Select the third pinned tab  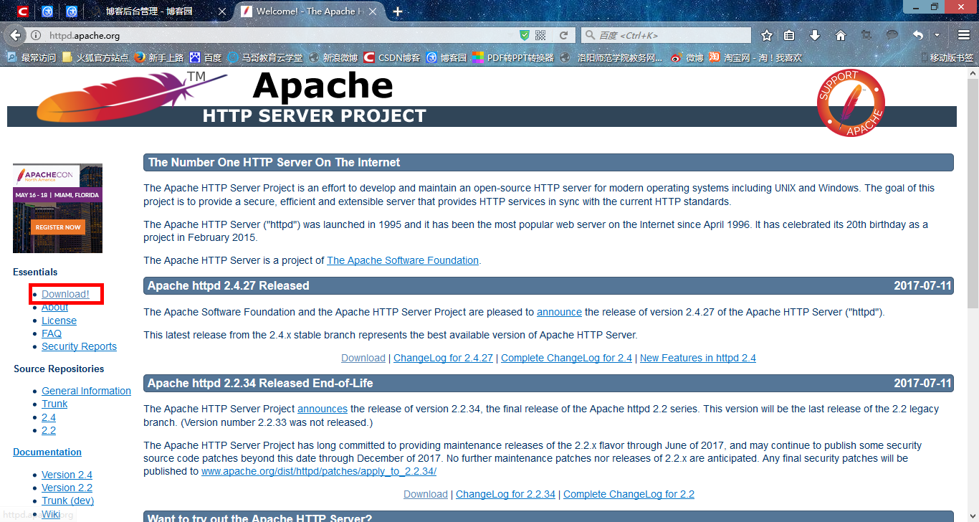coord(72,11)
